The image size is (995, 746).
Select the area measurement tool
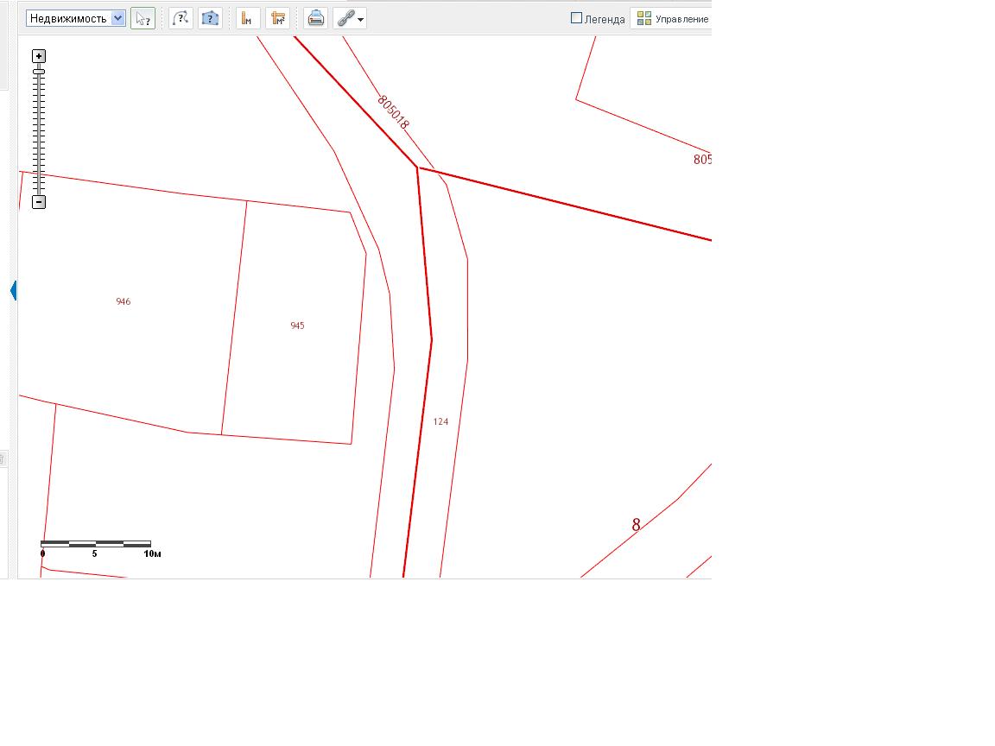point(277,18)
